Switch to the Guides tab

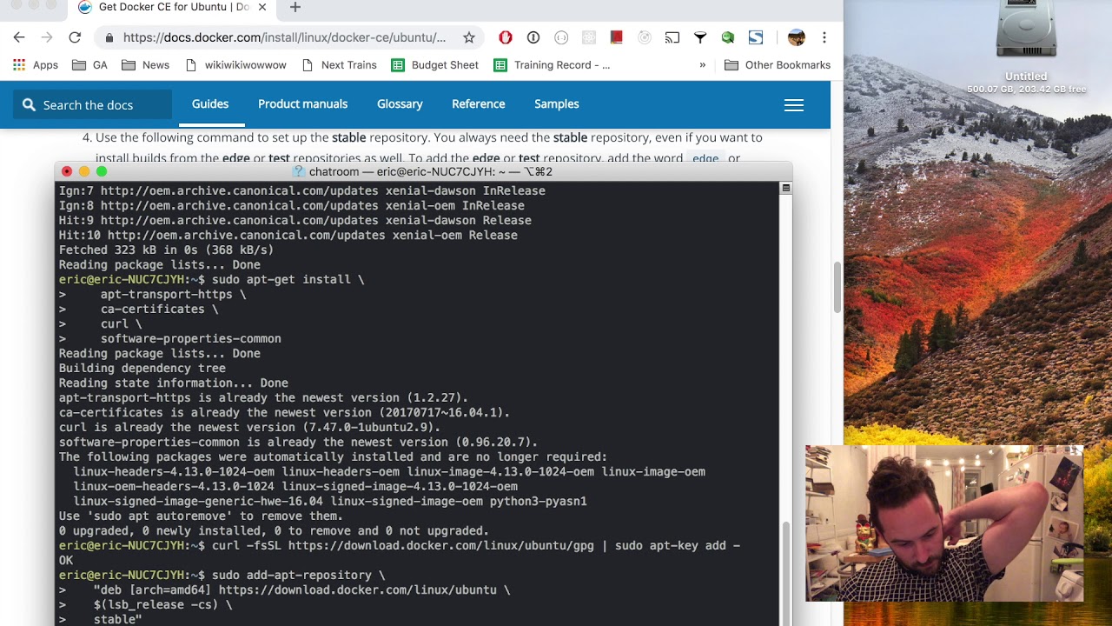(x=210, y=104)
